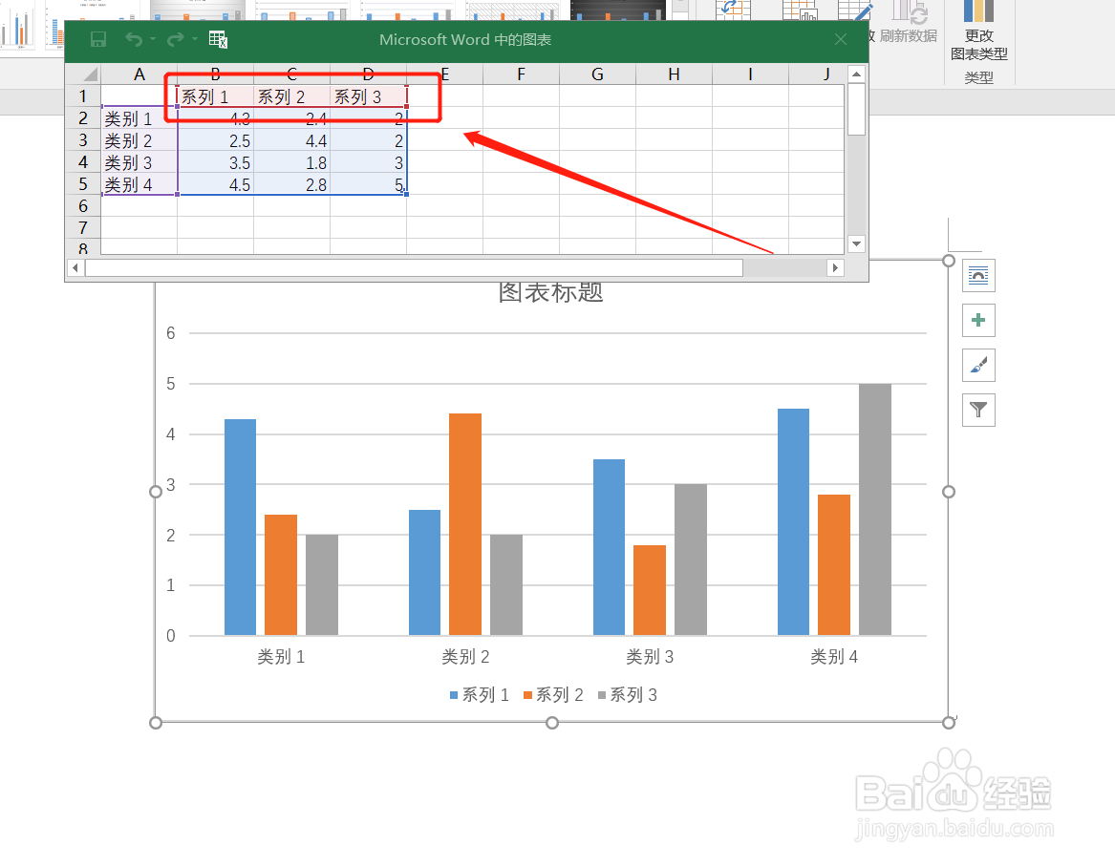Select the dark chart style thumbnail in the ribbon
Image resolution: width=1115 pixels, height=867 pixels.
(x=618, y=10)
